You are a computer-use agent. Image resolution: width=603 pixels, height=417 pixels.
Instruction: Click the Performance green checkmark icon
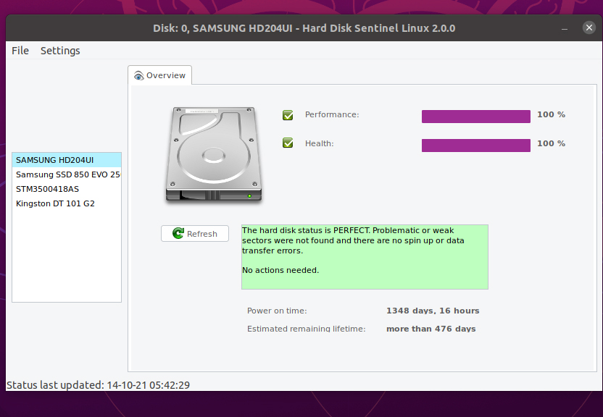[288, 115]
